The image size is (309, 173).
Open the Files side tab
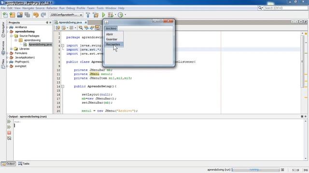click(x=3, y=64)
